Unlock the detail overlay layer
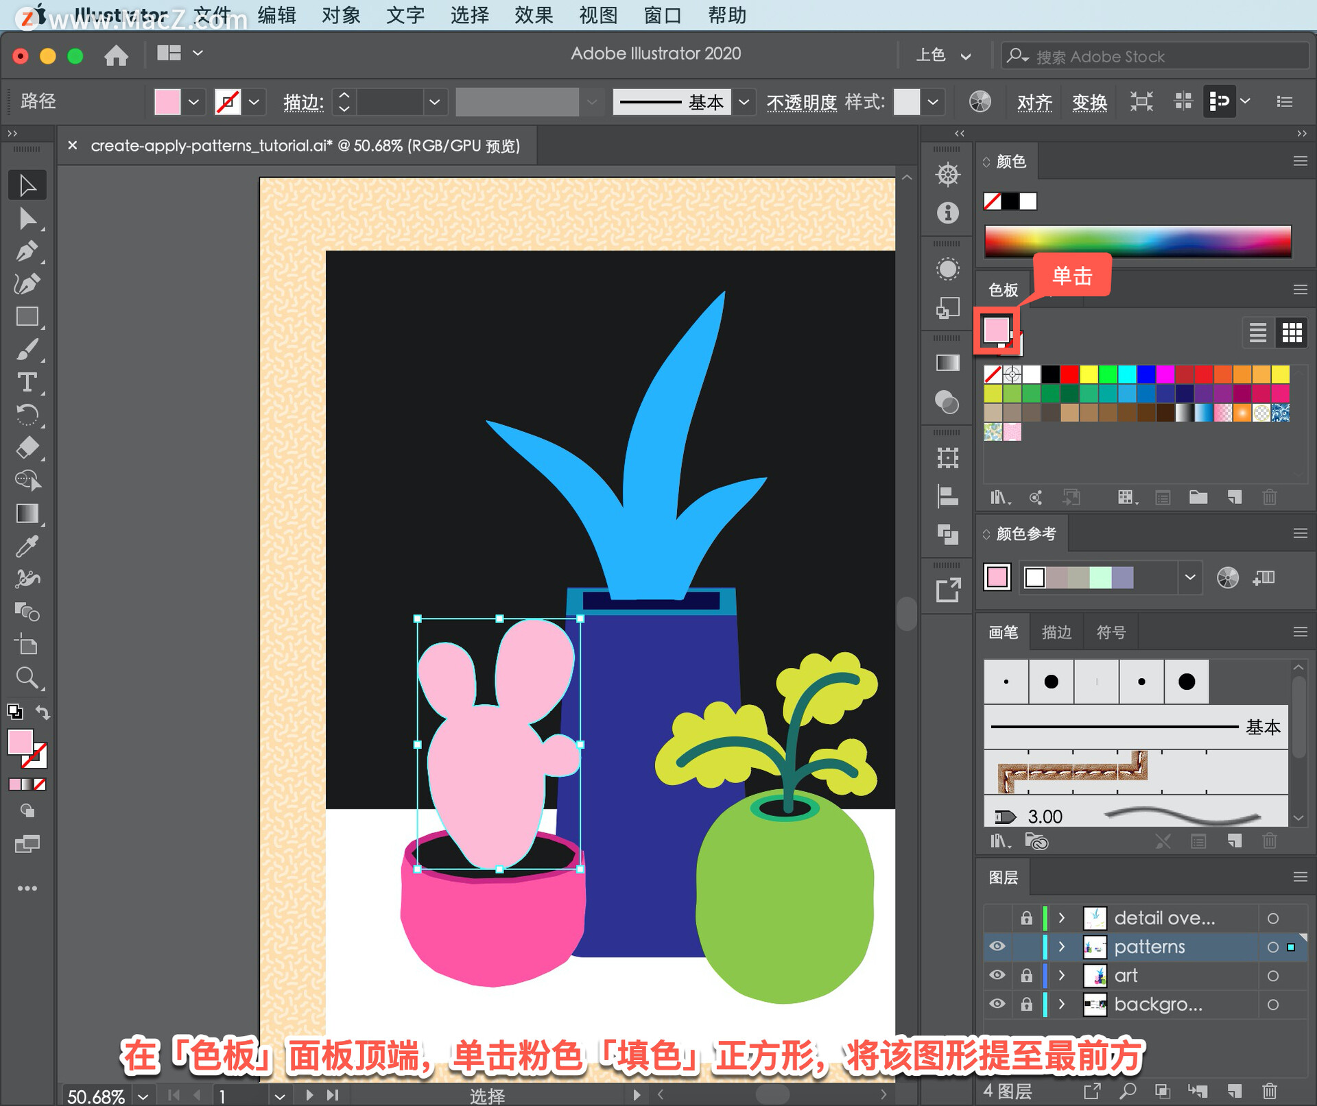1317x1106 pixels. coord(1026,917)
